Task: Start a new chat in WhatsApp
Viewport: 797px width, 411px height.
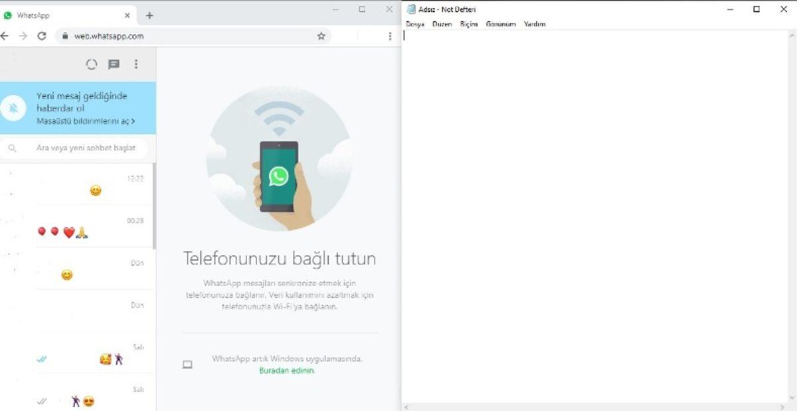Action: (113, 64)
